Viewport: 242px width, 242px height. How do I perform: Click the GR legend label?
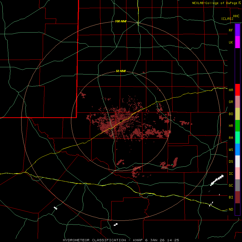pos(231,102)
